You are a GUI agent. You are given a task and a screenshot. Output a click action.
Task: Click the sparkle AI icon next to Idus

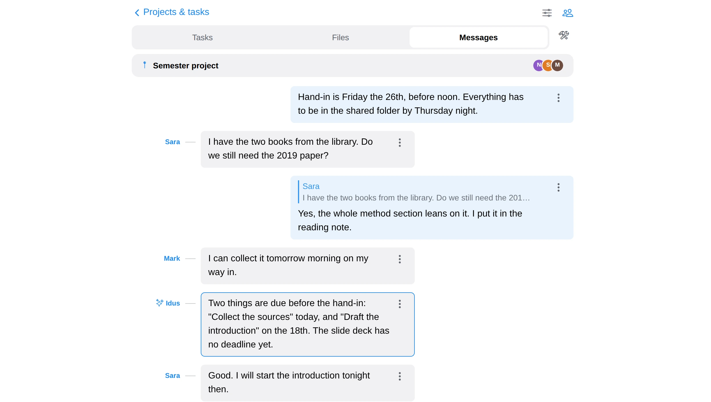[160, 303]
